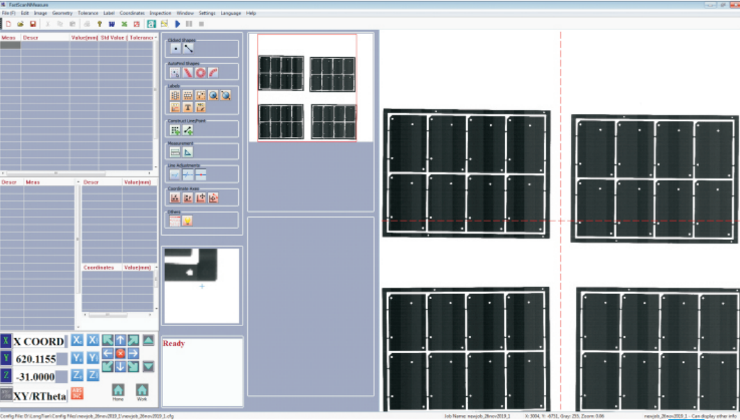This screenshot has width=740, height=420.
Task: Click the Key icon in toolbar
Action: [99, 24]
